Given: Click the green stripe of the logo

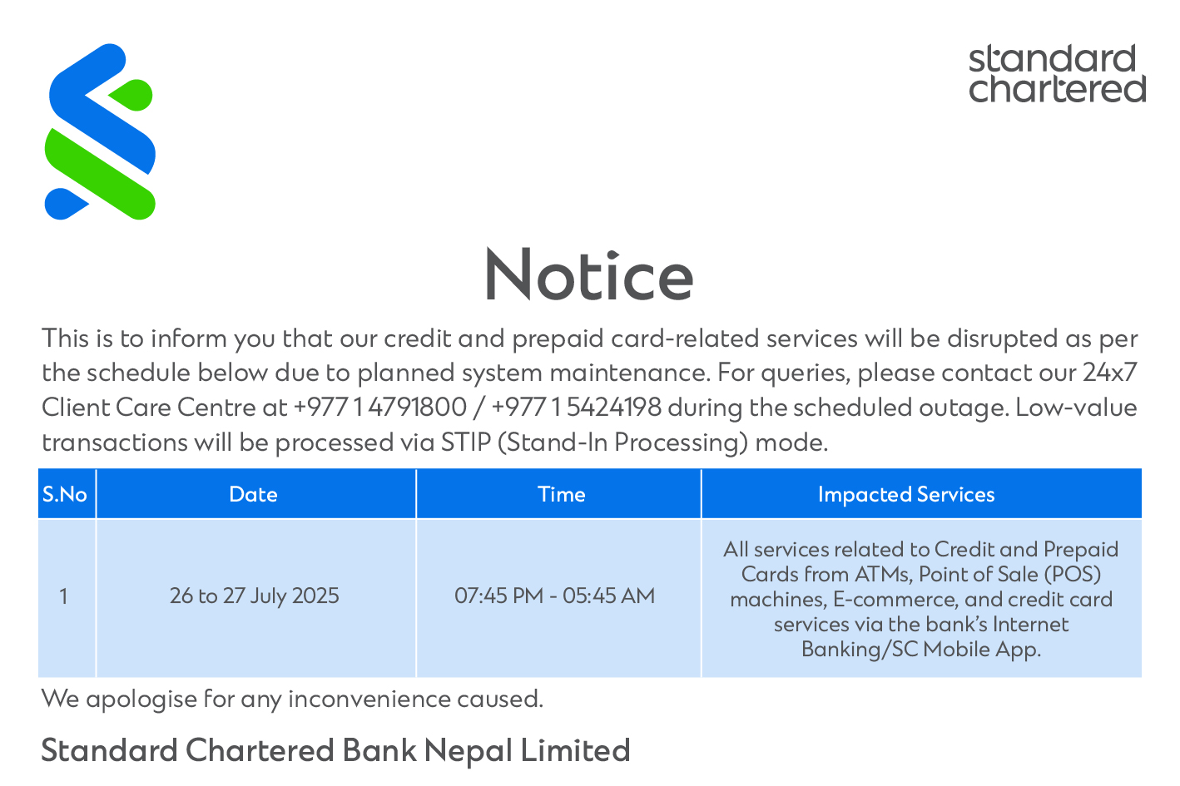Looking at the screenshot, I should (98, 174).
